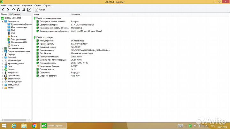
Task: Click the Windows Start button
Action: [4, 125]
